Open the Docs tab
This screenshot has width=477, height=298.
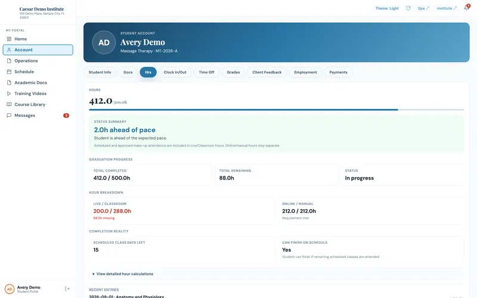pyautogui.click(x=128, y=72)
